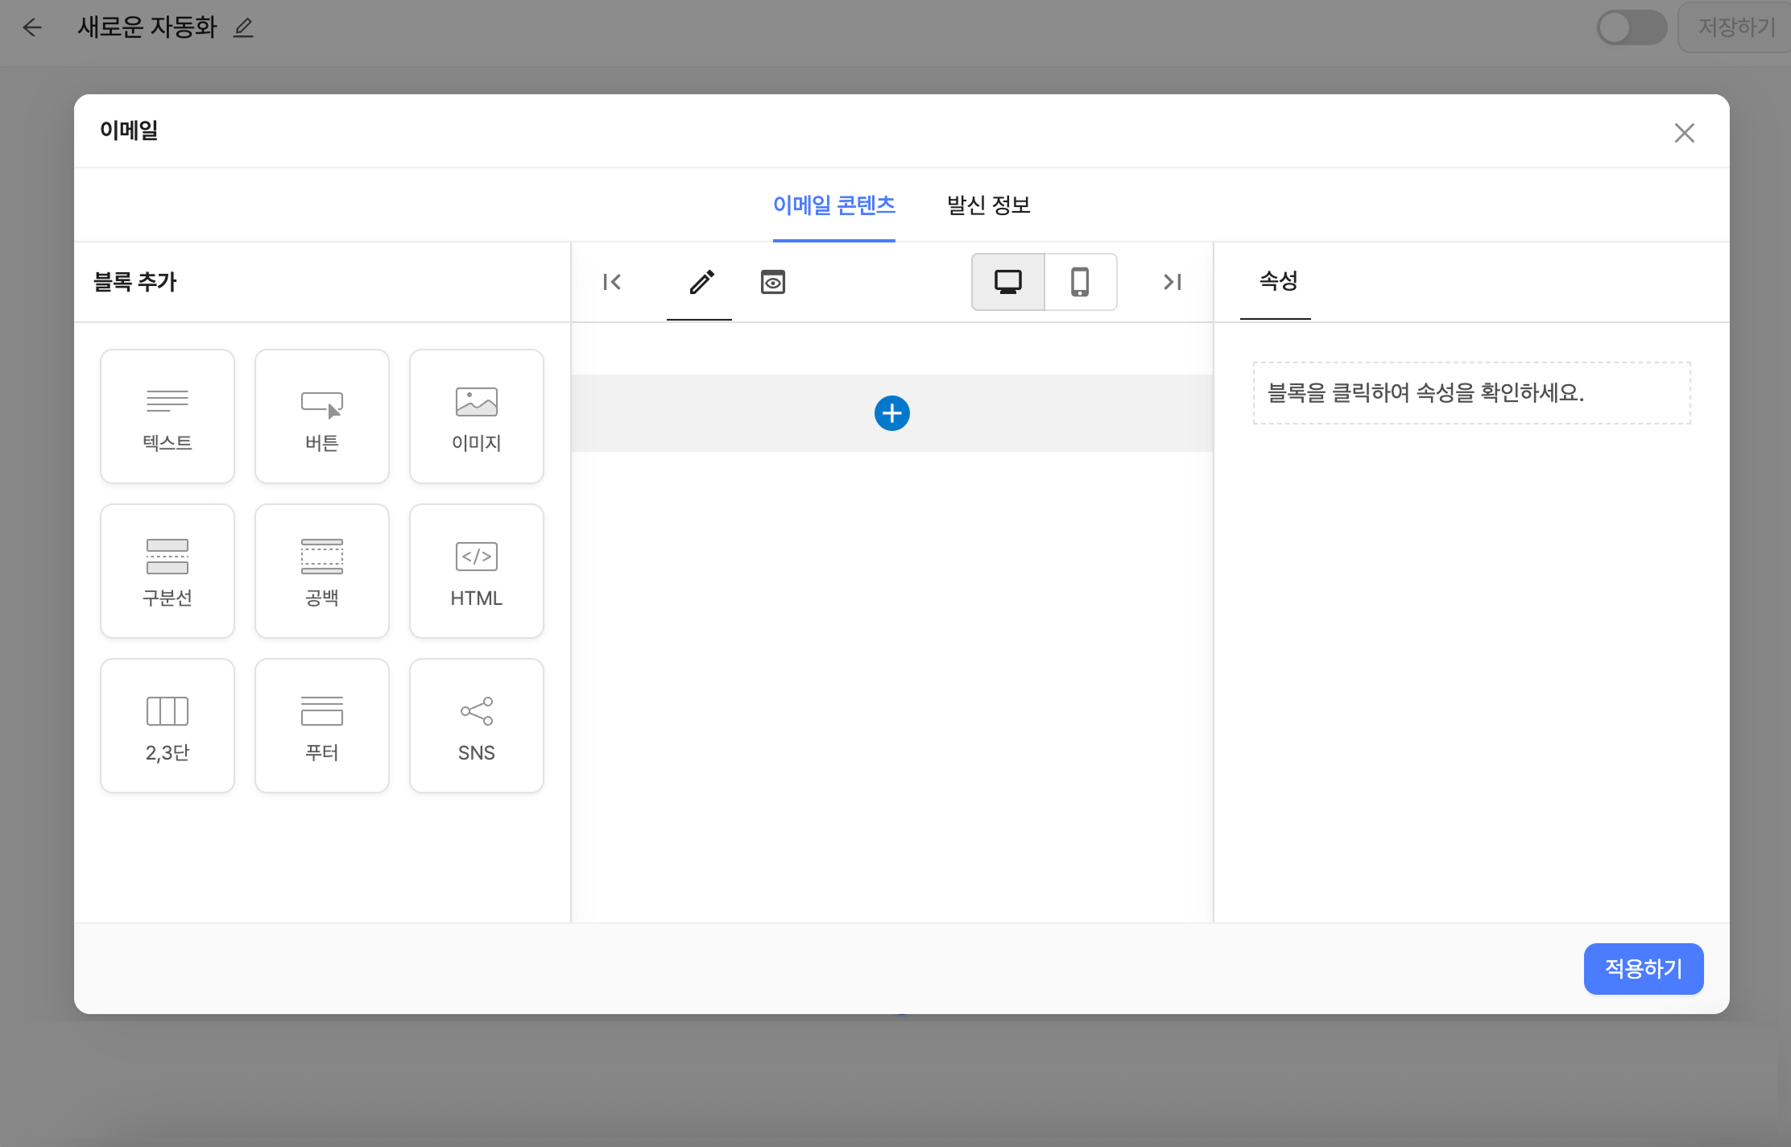The image size is (1791, 1147).
Task: Switch to pencil edit mode
Action: (x=701, y=282)
